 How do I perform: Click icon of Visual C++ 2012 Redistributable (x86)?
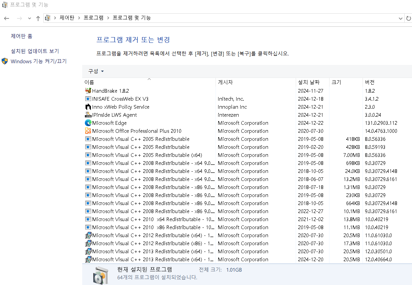click(88, 243)
